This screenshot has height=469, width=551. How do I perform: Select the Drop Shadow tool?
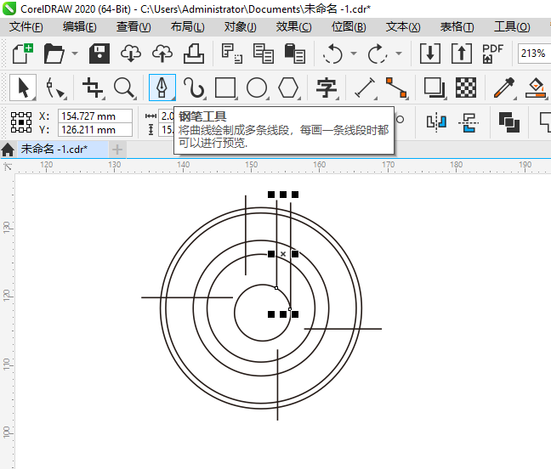click(x=435, y=88)
